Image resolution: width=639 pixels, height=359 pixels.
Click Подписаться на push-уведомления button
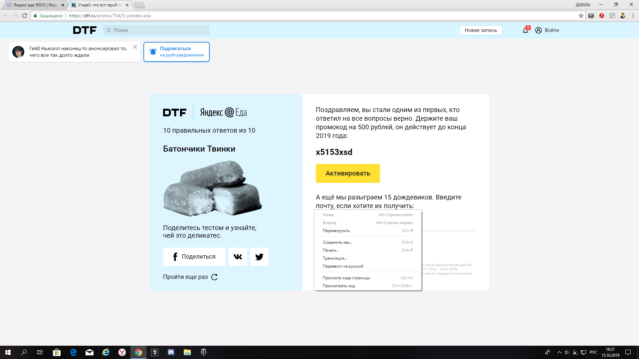pyautogui.click(x=176, y=52)
